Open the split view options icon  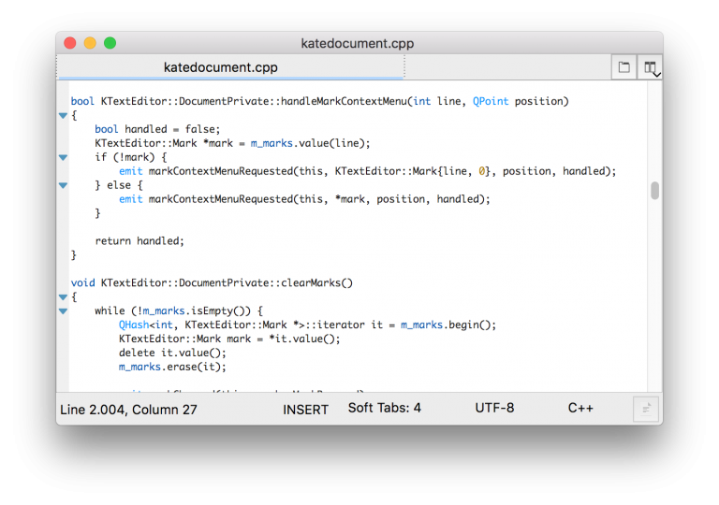coord(650,67)
